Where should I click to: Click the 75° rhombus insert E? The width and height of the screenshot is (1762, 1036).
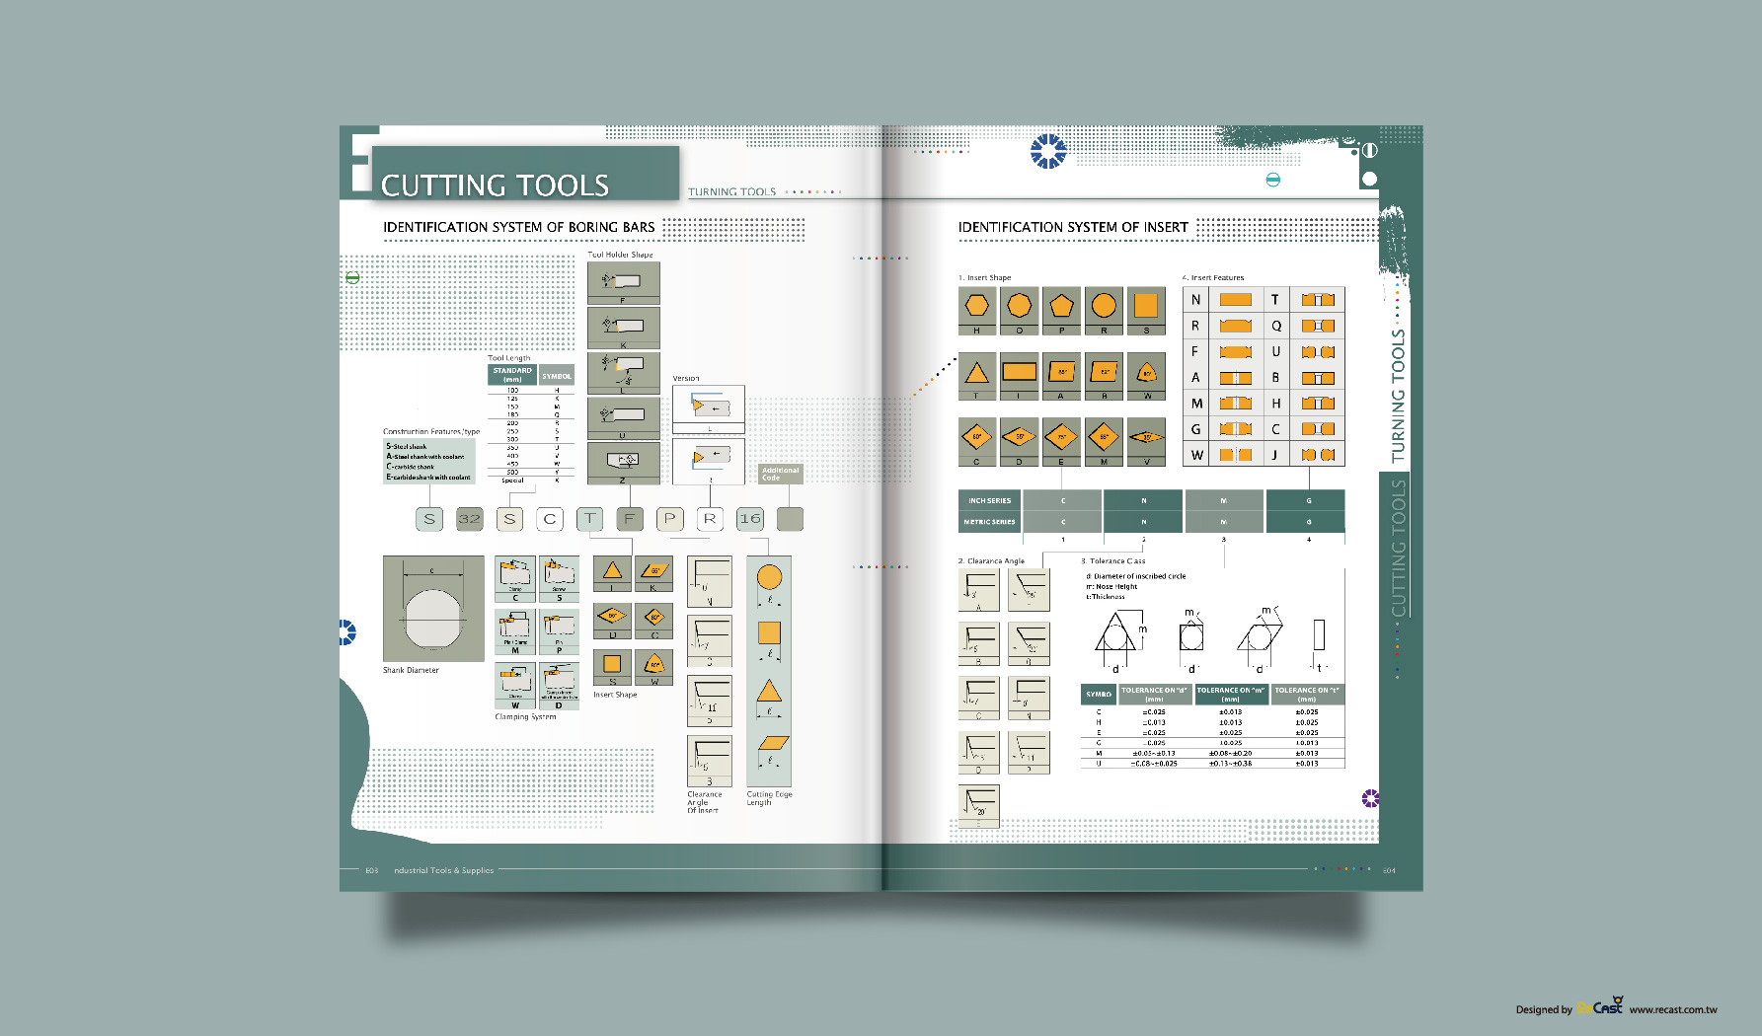1061,442
